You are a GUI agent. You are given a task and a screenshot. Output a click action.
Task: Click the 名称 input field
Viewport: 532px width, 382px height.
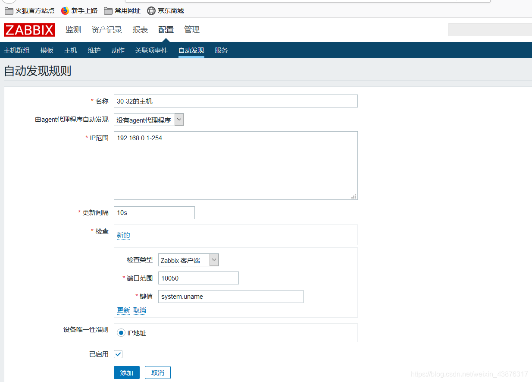(236, 101)
